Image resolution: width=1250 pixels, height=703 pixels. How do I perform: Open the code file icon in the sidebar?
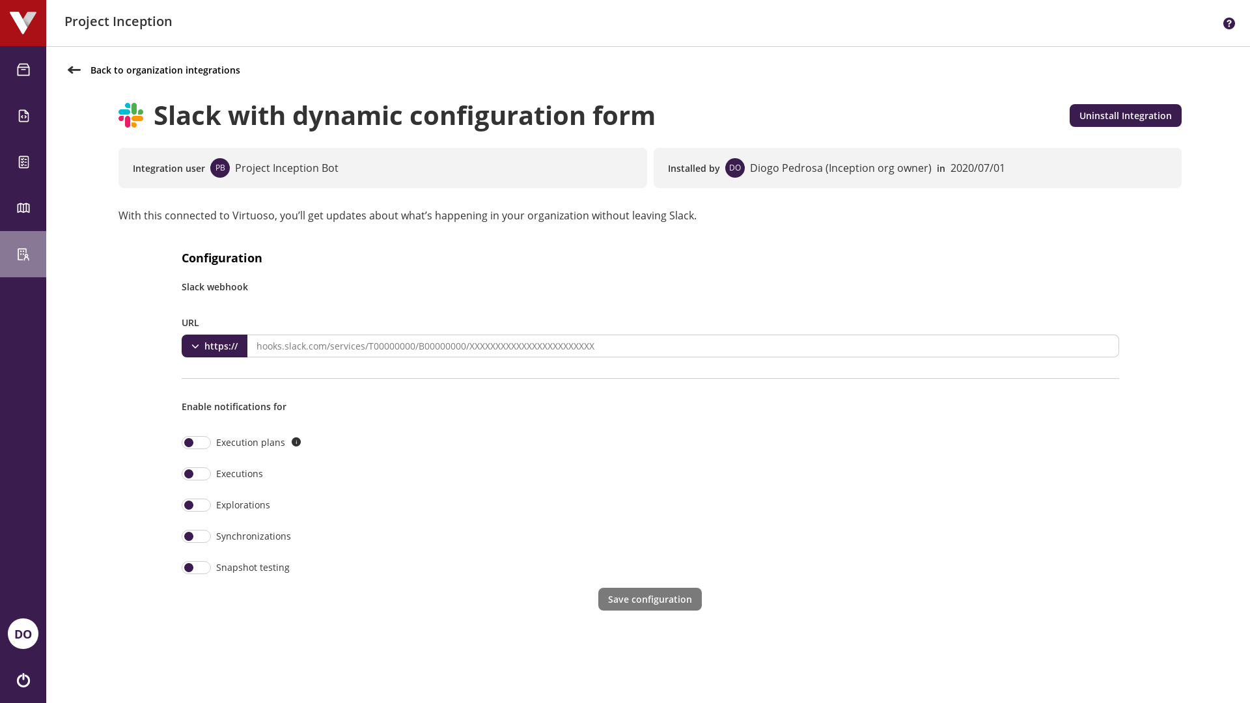pyautogui.click(x=23, y=115)
